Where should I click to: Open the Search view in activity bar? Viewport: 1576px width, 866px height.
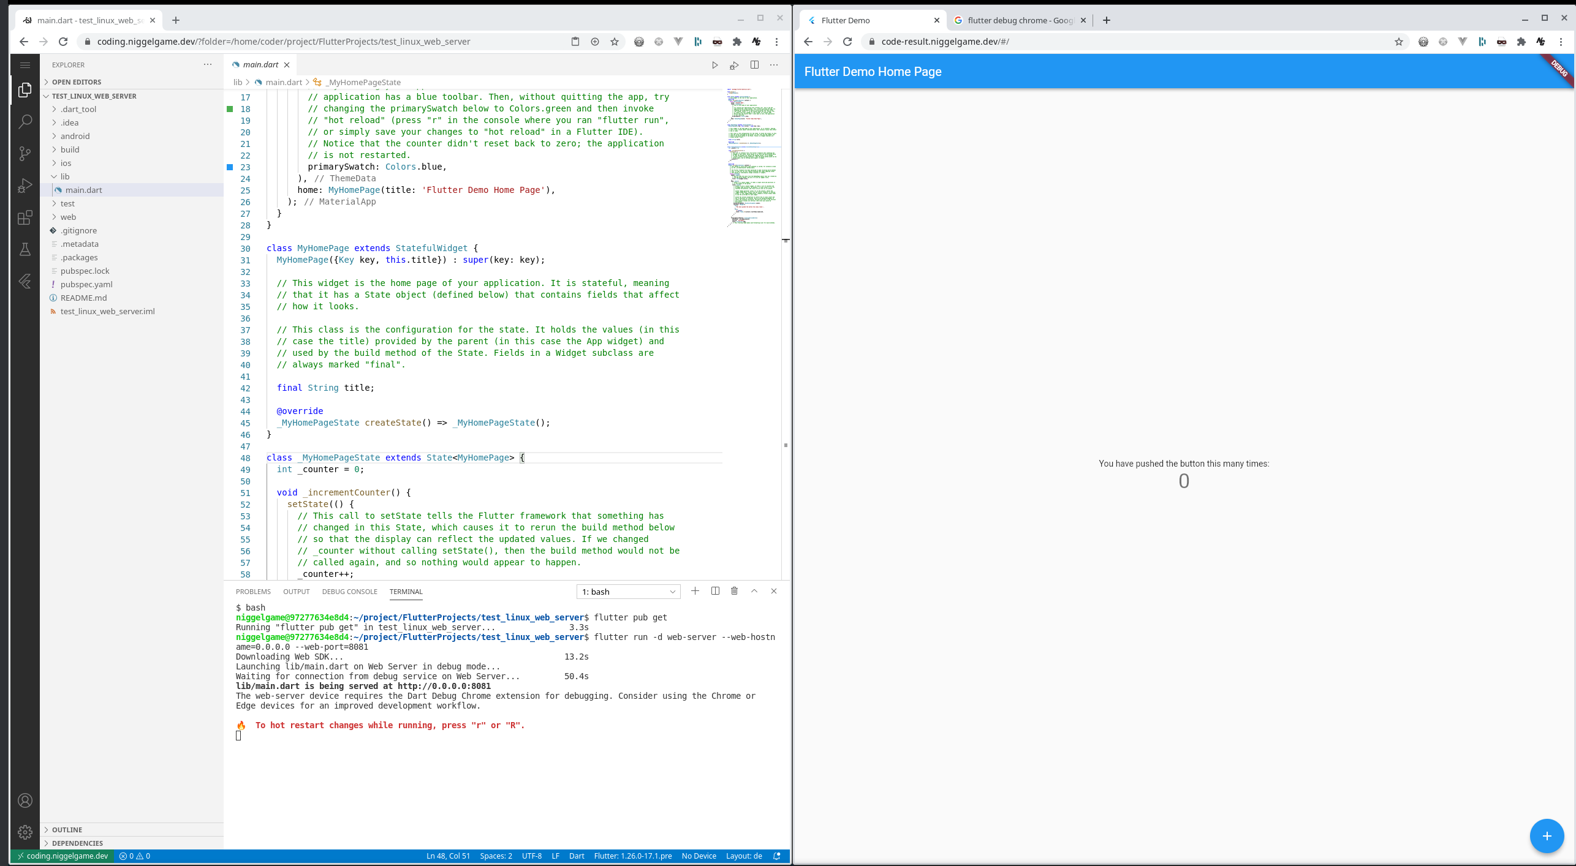(25, 121)
